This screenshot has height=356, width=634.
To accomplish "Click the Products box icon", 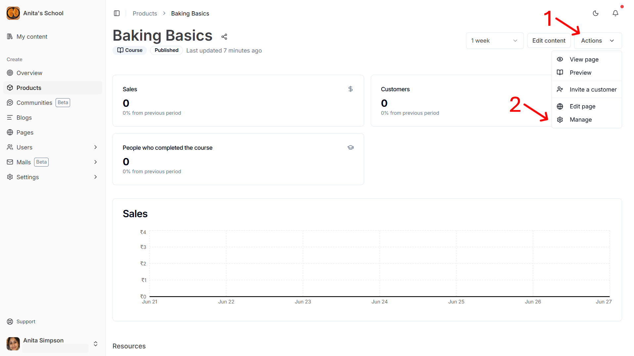I will 10,88.
